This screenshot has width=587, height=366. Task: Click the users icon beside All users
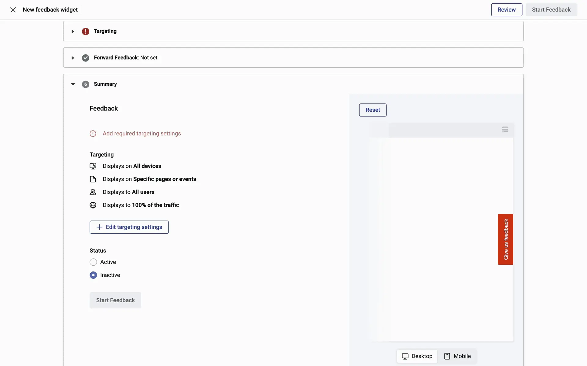pyautogui.click(x=93, y=192)
